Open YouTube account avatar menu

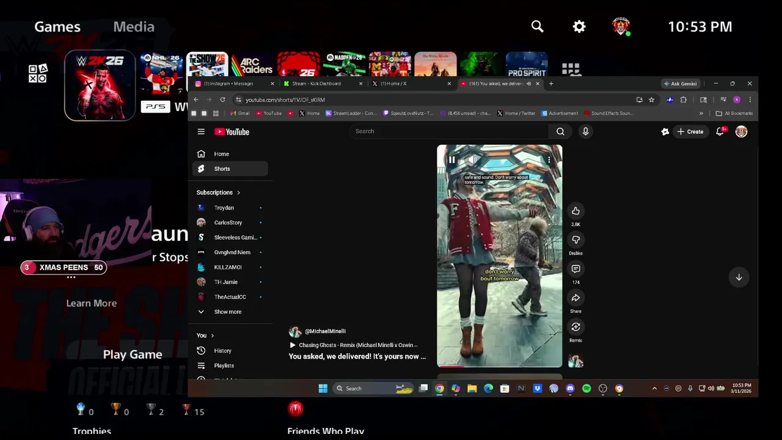point(741,131)
